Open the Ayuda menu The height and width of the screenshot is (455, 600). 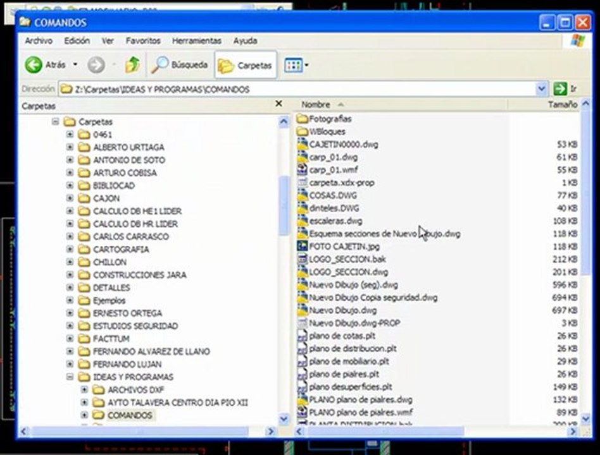tap(246, 40)
